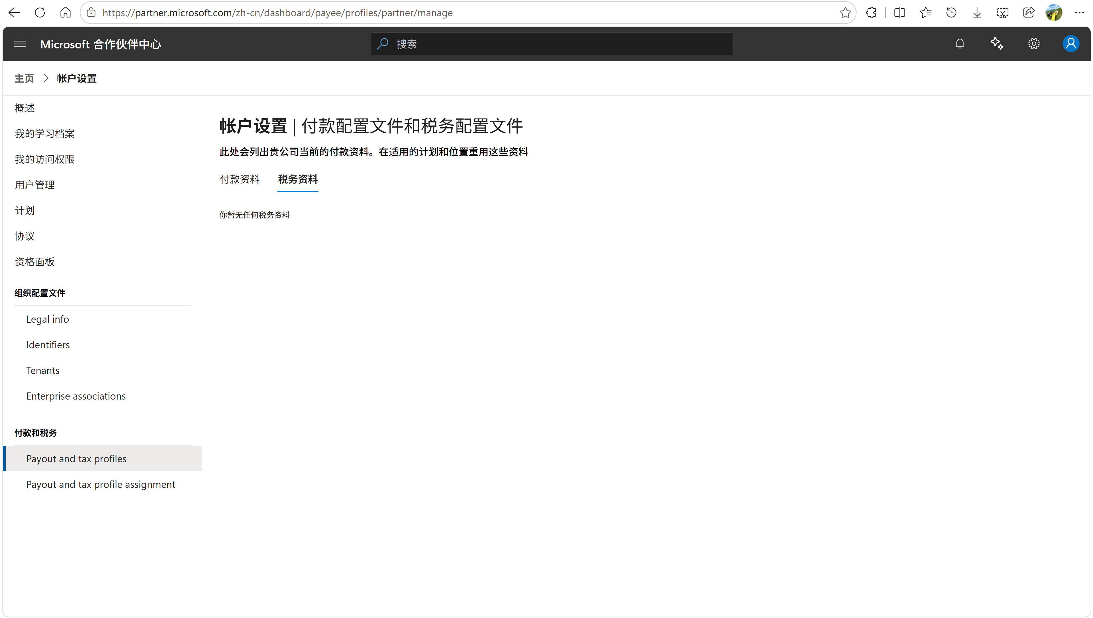Image resolution: width=1093 pixels, height=618 pixels.
Task: Go to 用户管理 in sidebar
Action: (35, 185)
